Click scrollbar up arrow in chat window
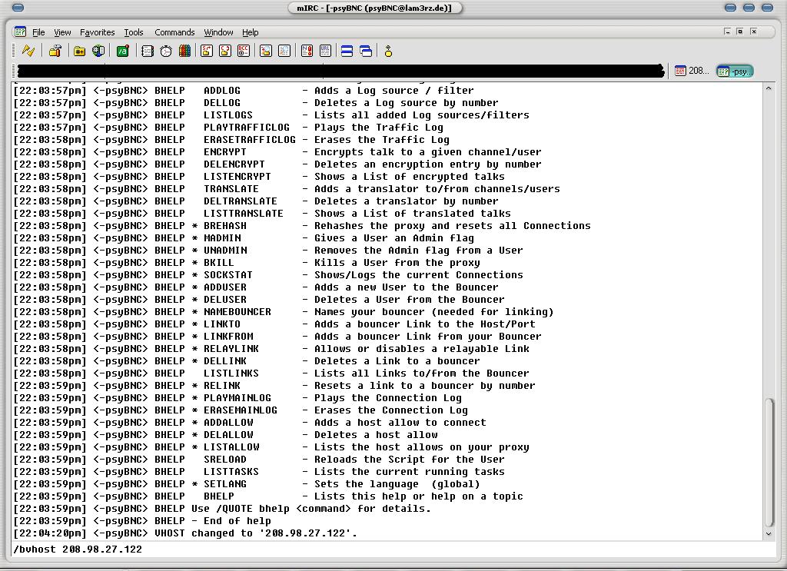Viewport: 787px width, 571px height. click(x=769, y=88)
